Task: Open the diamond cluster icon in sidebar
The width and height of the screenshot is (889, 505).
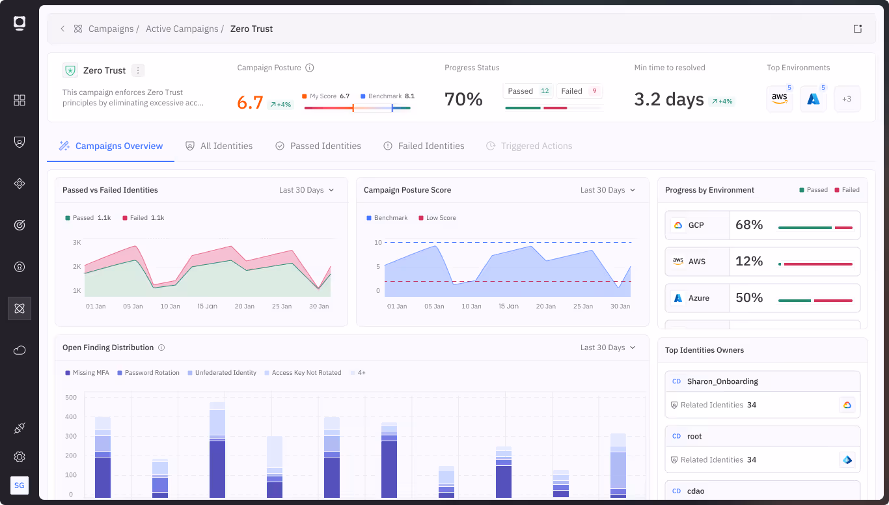Action: click(20, 184)
